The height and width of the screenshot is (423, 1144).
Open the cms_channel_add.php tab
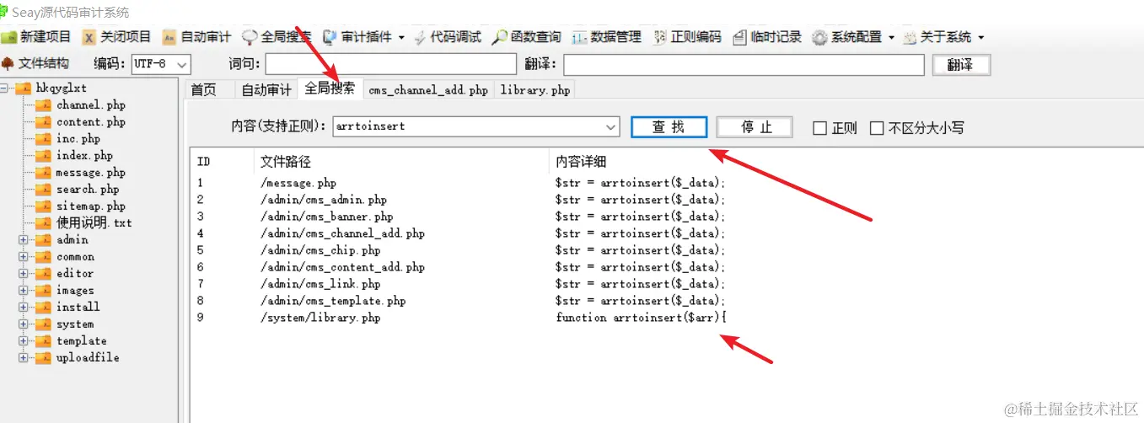(x=428, y=90)
